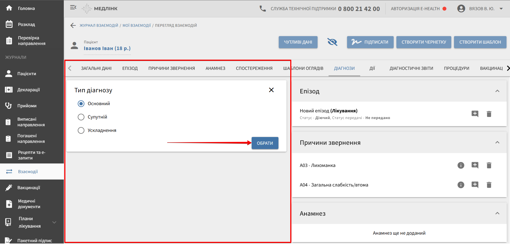
Task: Collapse the Епізод section
Action: pos(497,91)
